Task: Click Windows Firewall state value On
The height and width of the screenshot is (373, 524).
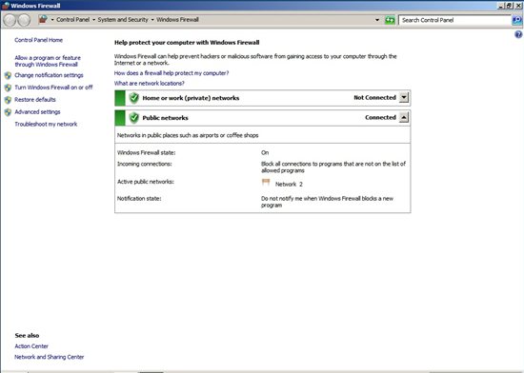Action: [x=265, y=153]
